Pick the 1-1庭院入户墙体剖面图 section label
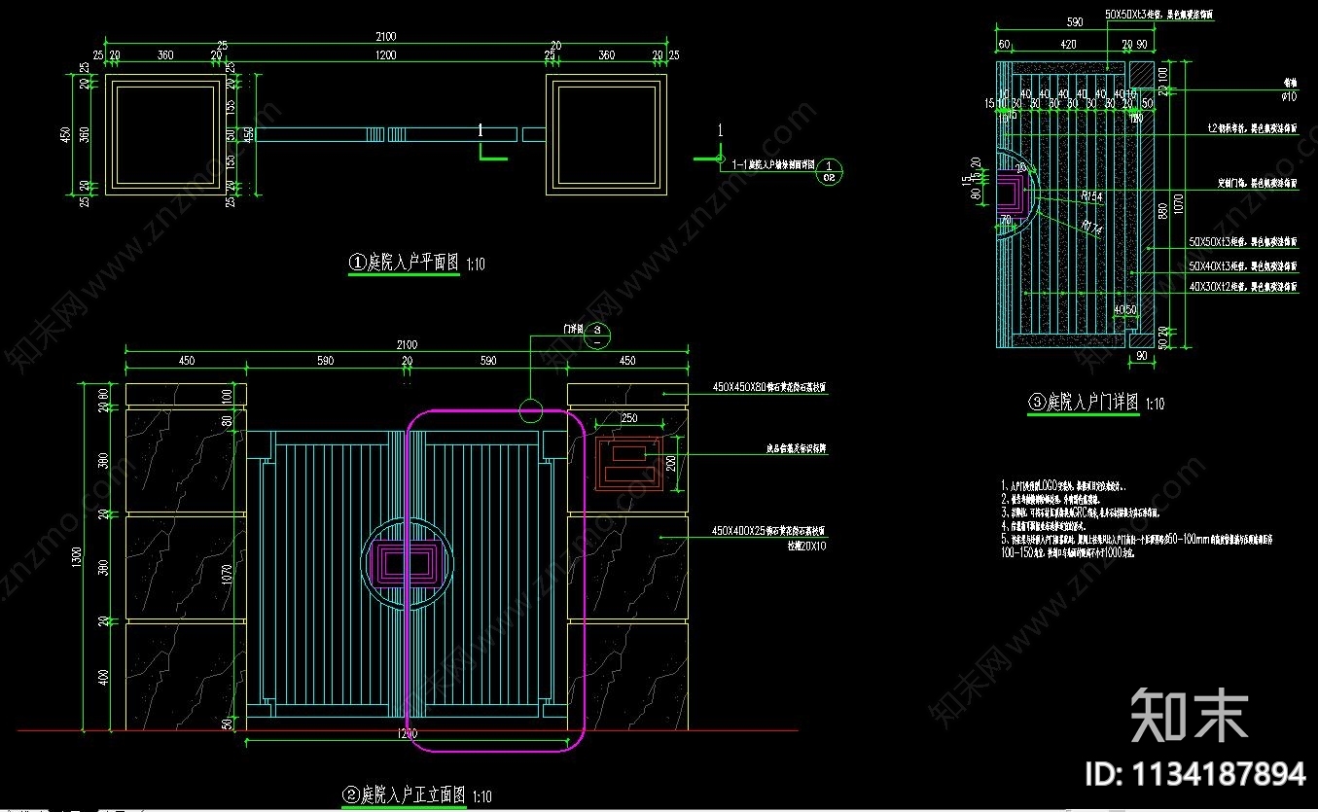1318x812 pixels. pyautogui.click(x=774, y=166)
